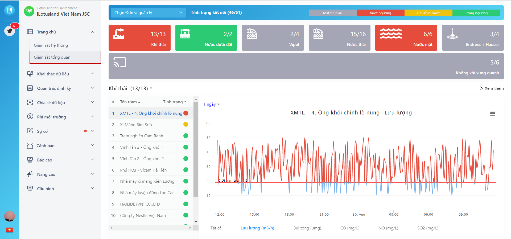Click station list scroll down arrow
This screenshot has height=239, width=511.
[x=196, y=222]
